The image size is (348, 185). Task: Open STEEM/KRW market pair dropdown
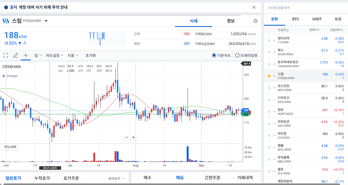pyautogui.click(x=46, y=21)
